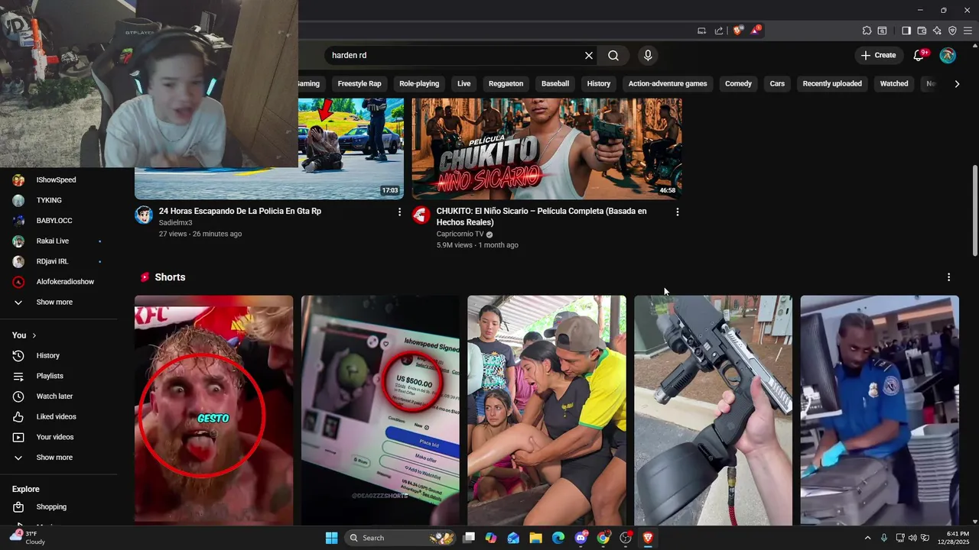Select the Cars filter chip

pyautogui.click(x=777, y=84)
